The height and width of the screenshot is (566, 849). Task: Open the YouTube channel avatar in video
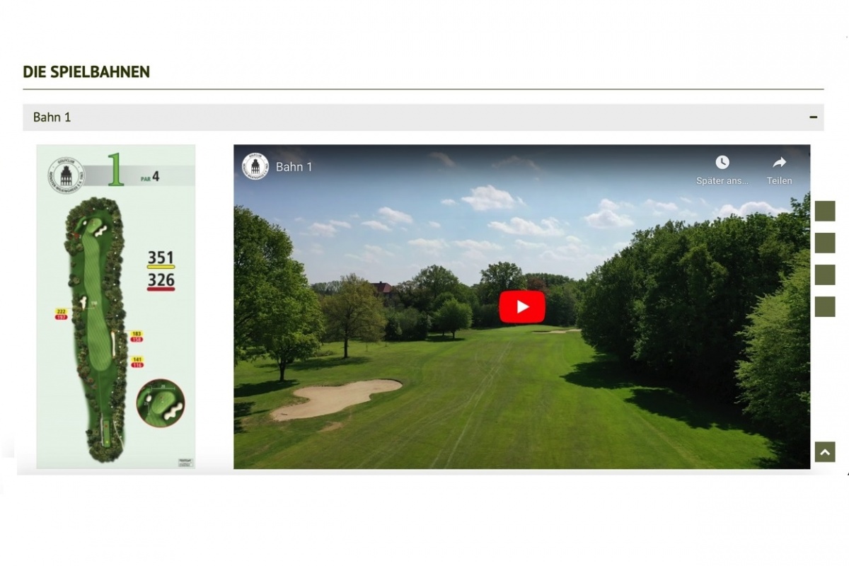click(255, 167)
